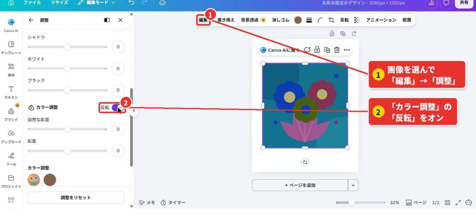476x215 pixels.
Task: Click the rotate handle below the image
Action: (305, 162)
